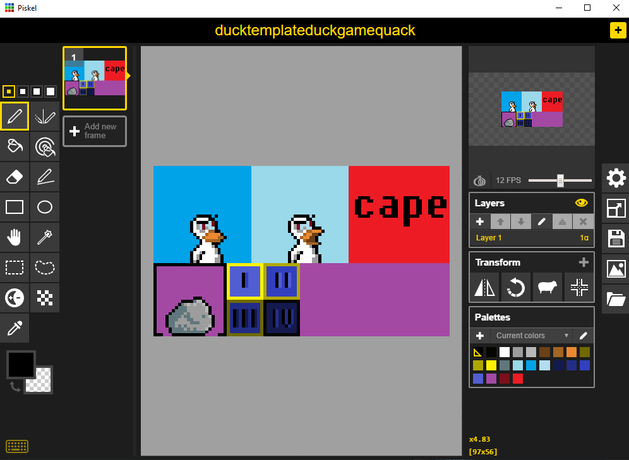Click the align-to-center transform icon
Image resolution: width=629 pixels, height=460 pixels.
point(579,287)
